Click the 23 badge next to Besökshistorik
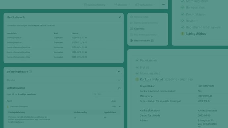This screenshot has width=228, height=128. (152, 41)
